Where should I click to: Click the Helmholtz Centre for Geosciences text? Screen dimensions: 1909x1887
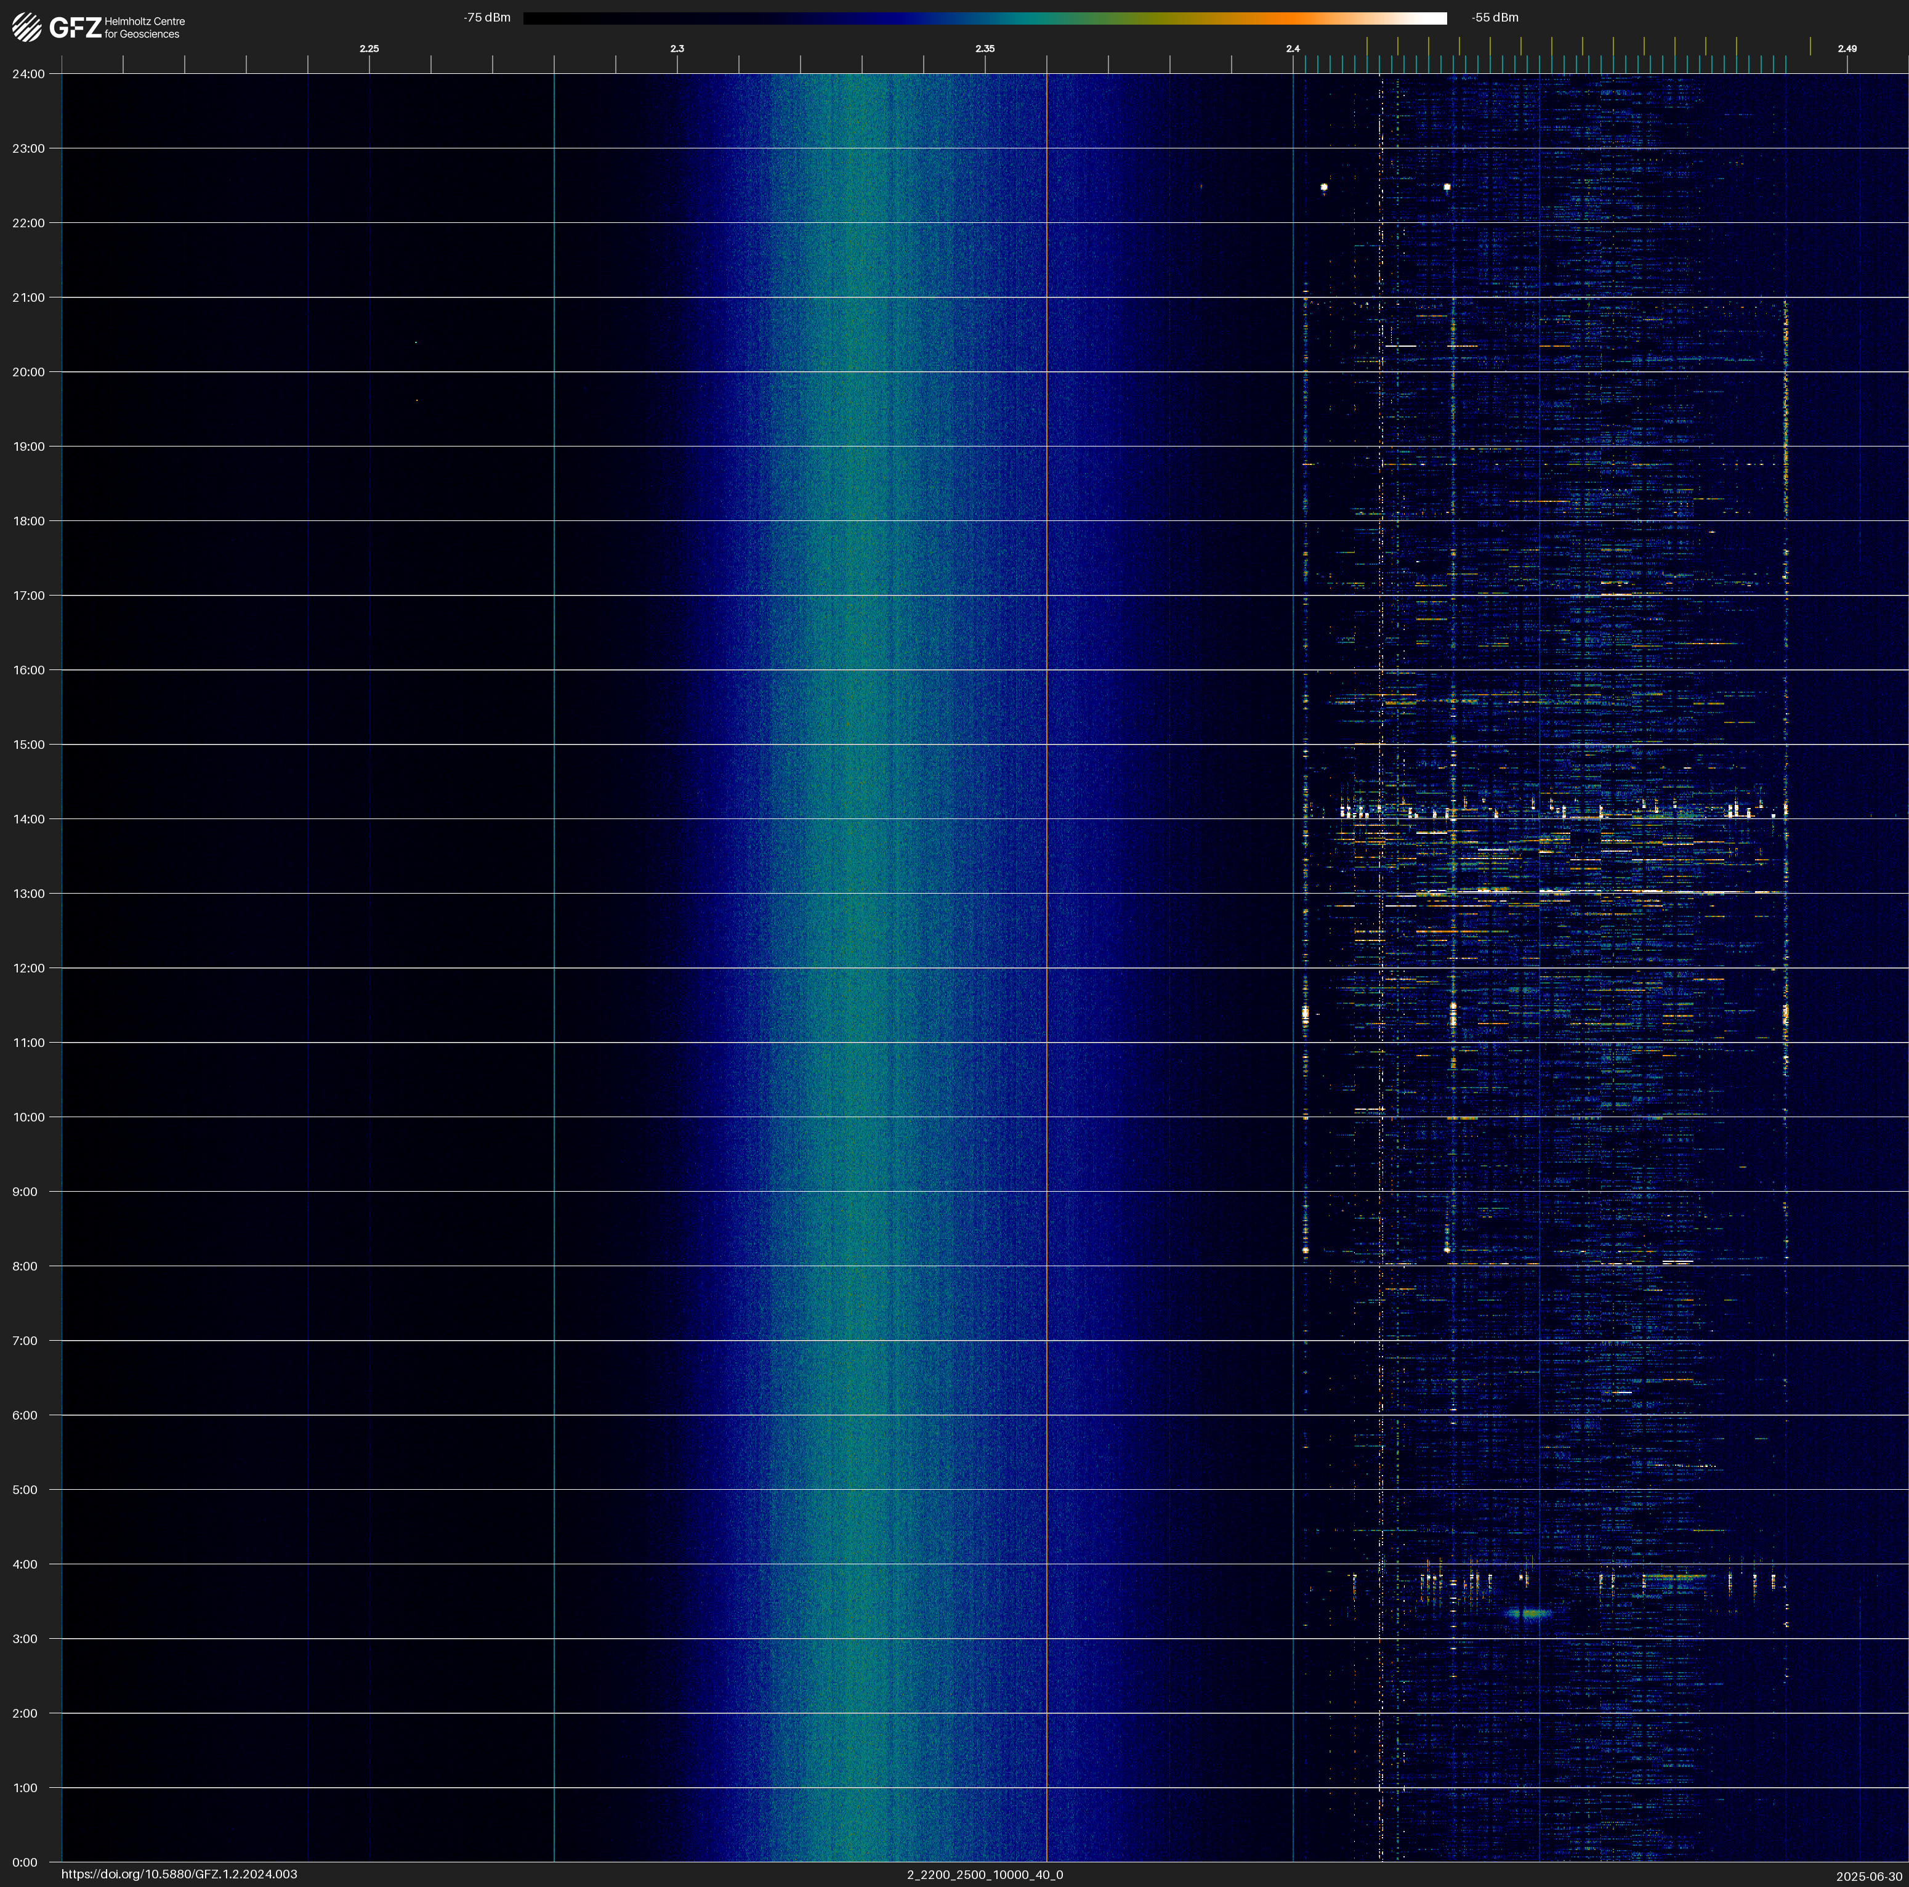[x=144, y=28]
